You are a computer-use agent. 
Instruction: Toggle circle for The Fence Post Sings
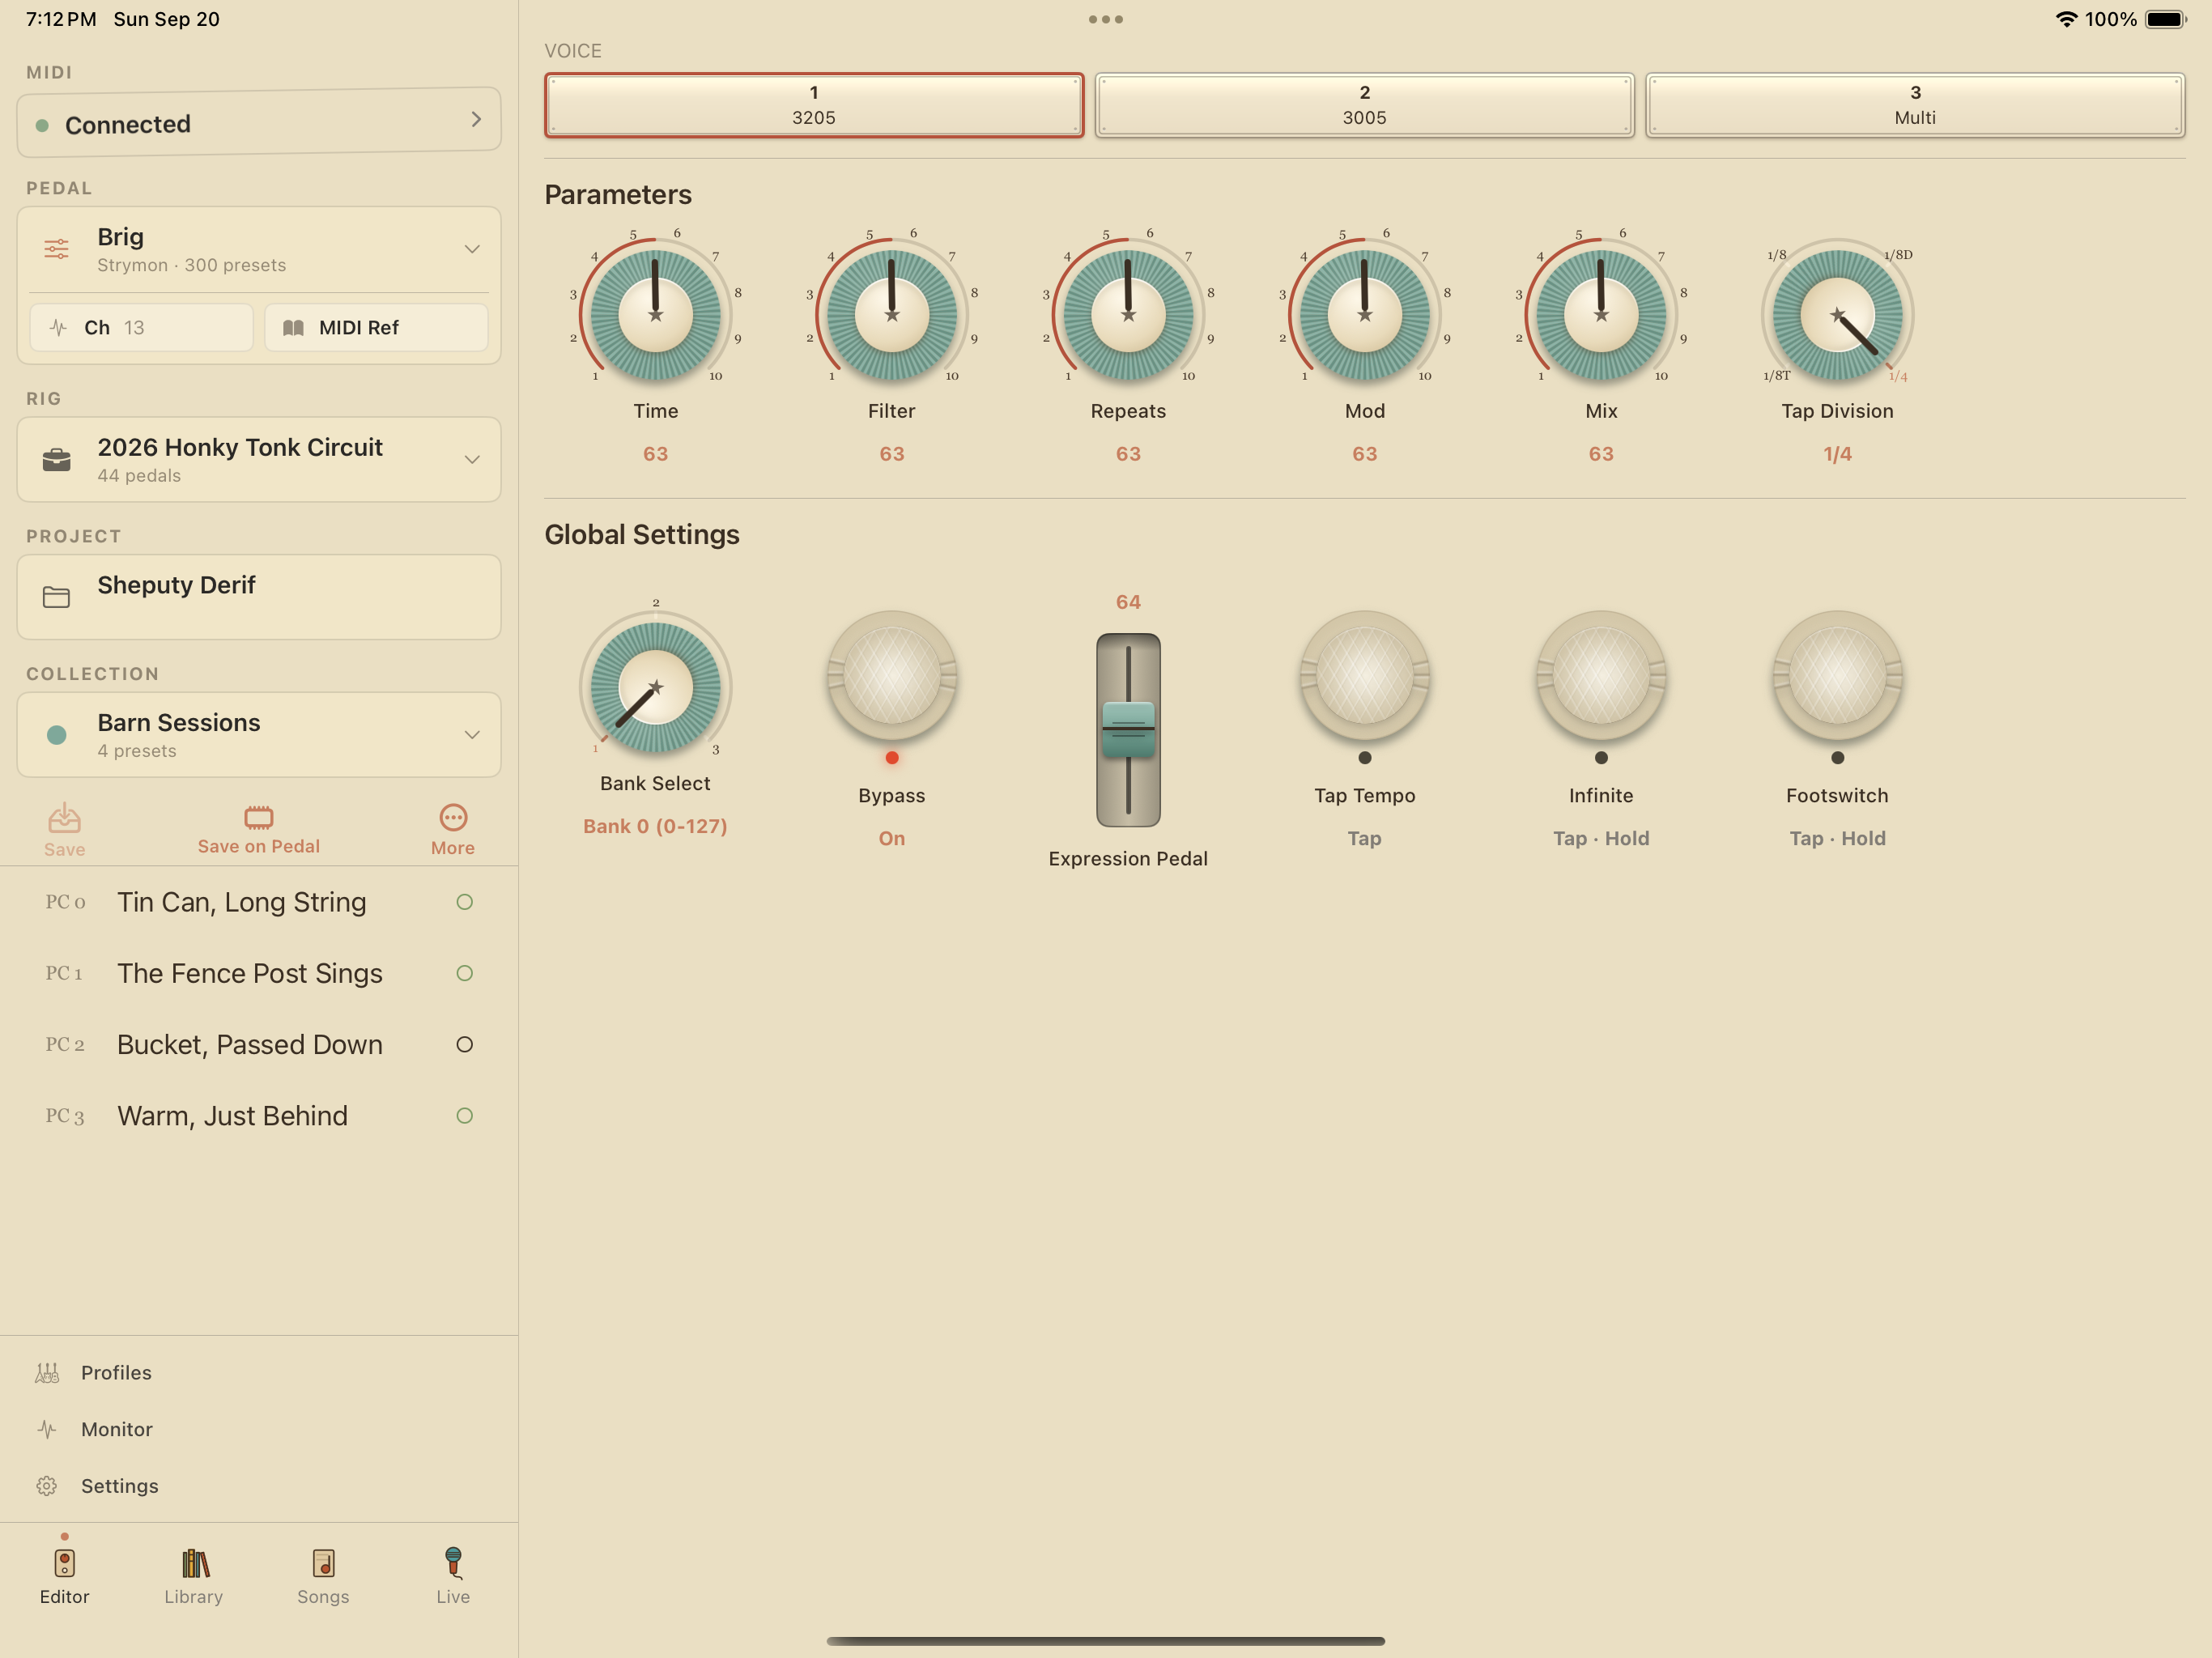[465, 973]
